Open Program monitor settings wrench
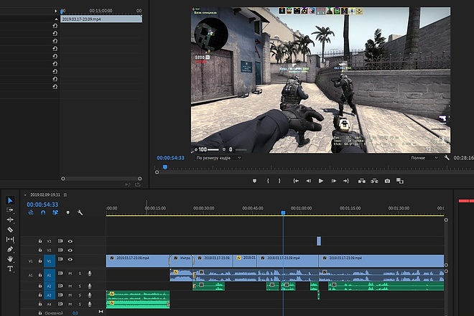 (447, 157)
